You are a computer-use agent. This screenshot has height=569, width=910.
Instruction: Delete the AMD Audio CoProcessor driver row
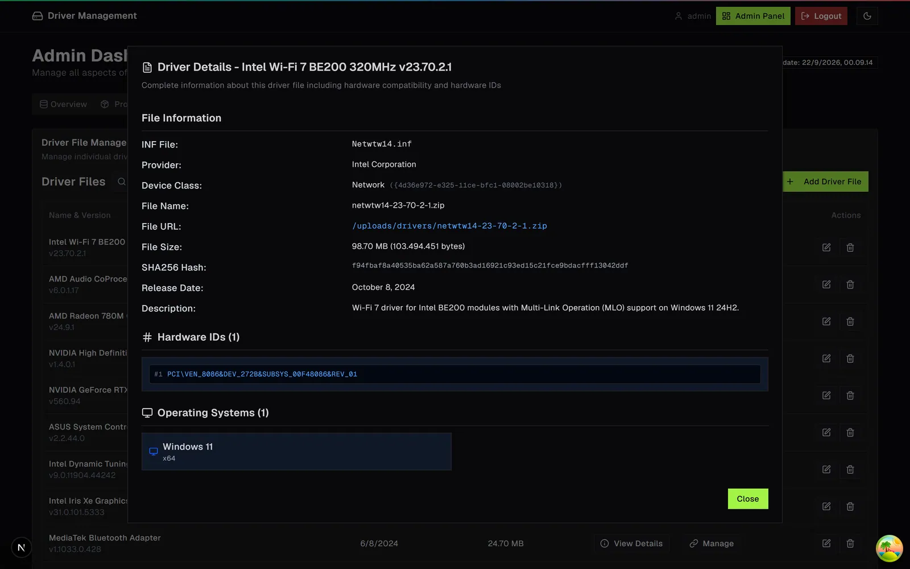[850, 284]
